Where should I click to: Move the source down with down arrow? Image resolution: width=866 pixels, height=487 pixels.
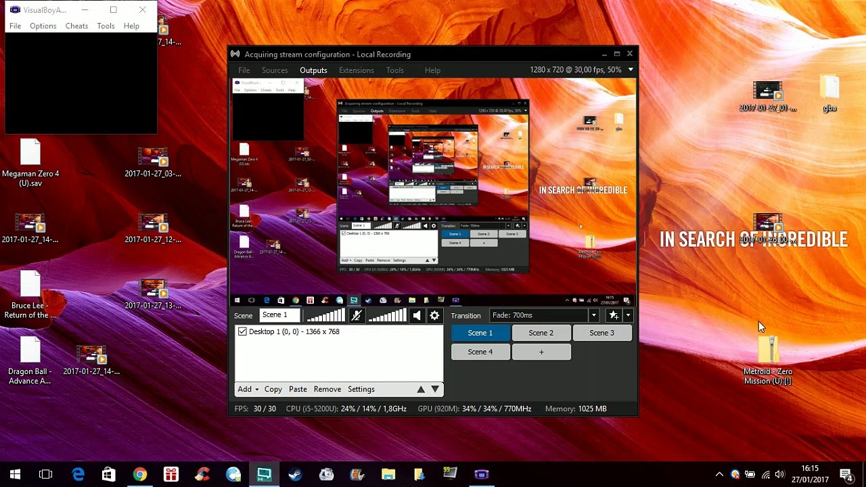[x=435, y=389]
